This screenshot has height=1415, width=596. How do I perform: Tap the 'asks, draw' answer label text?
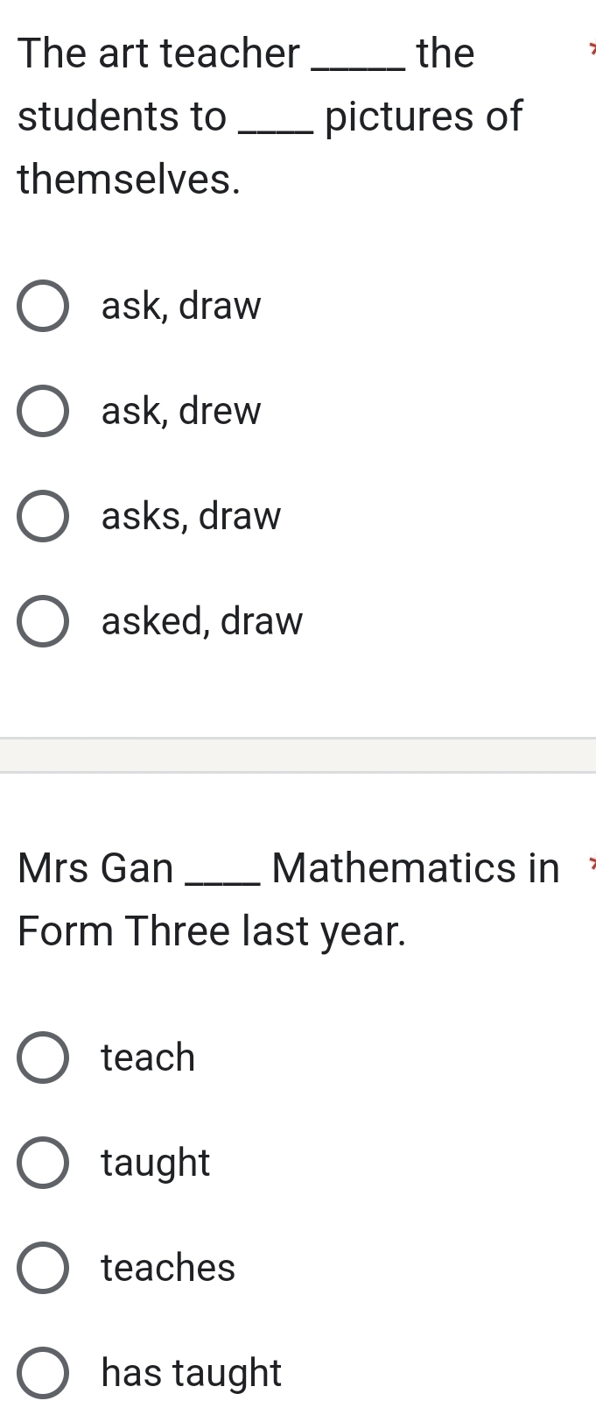tap(191, 516)
